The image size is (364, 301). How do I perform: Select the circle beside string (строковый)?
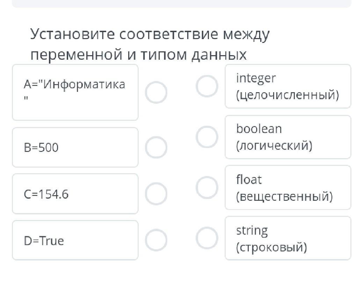tap(207, 238)
